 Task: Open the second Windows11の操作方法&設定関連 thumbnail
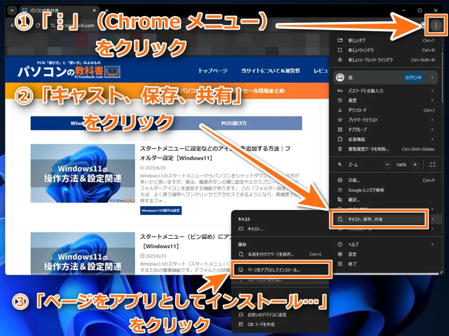83,253
